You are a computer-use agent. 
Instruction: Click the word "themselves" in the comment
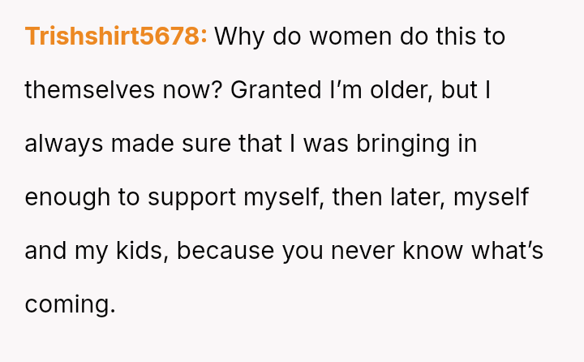(89, 90)
